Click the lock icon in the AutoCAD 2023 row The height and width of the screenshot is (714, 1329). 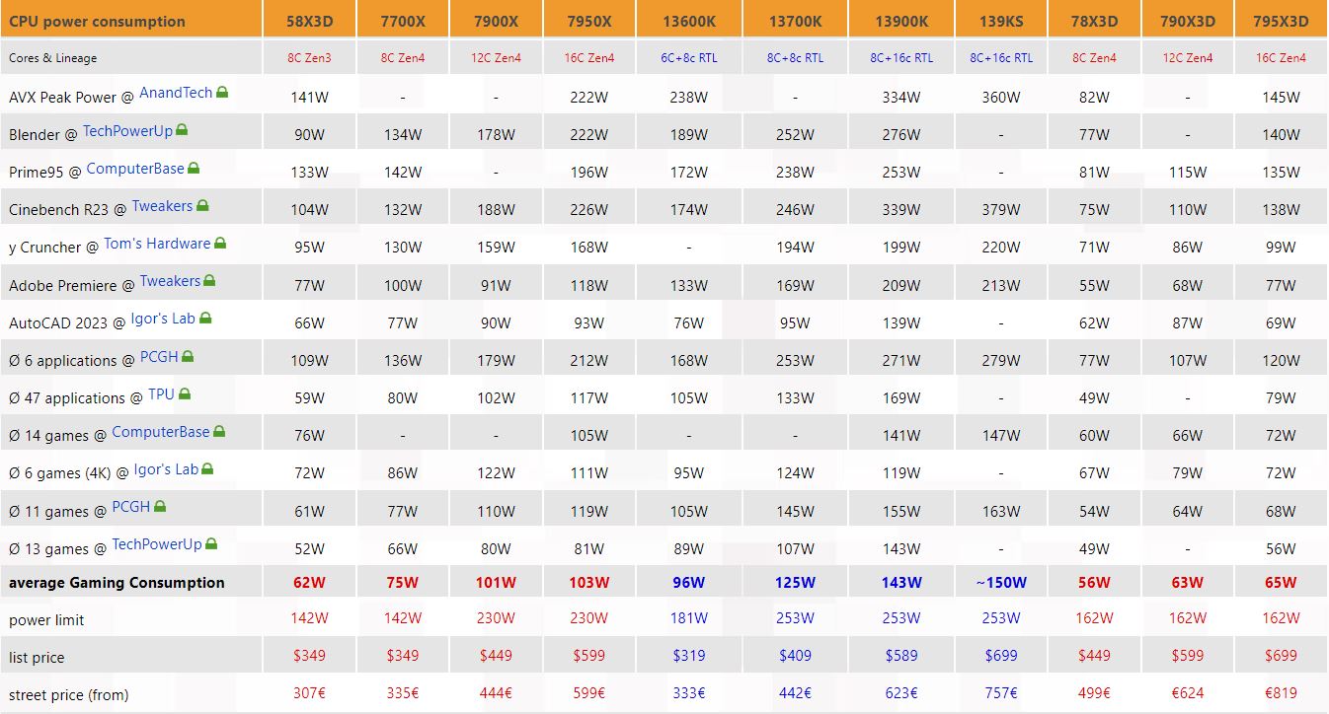coord(205,318)
